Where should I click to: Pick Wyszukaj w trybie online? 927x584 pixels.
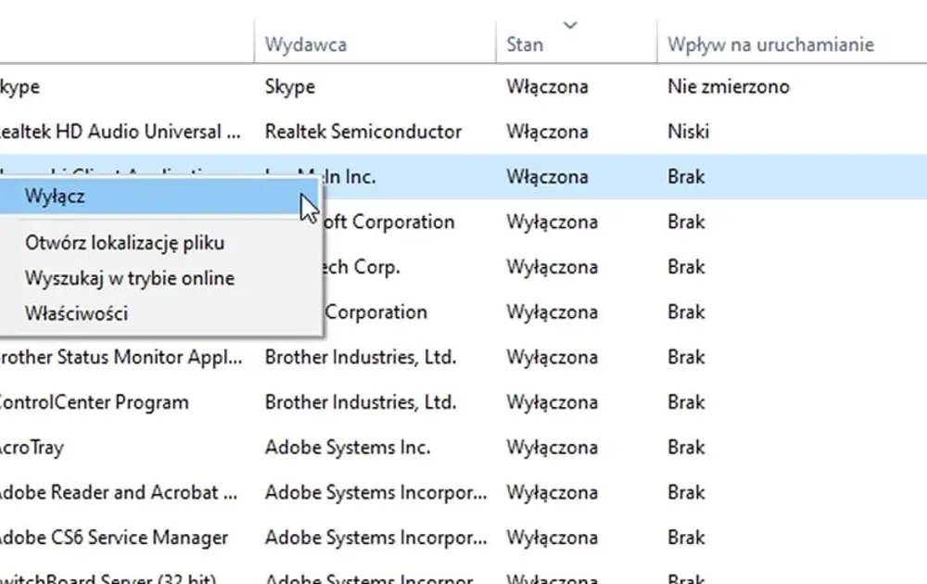click(130, 278)
